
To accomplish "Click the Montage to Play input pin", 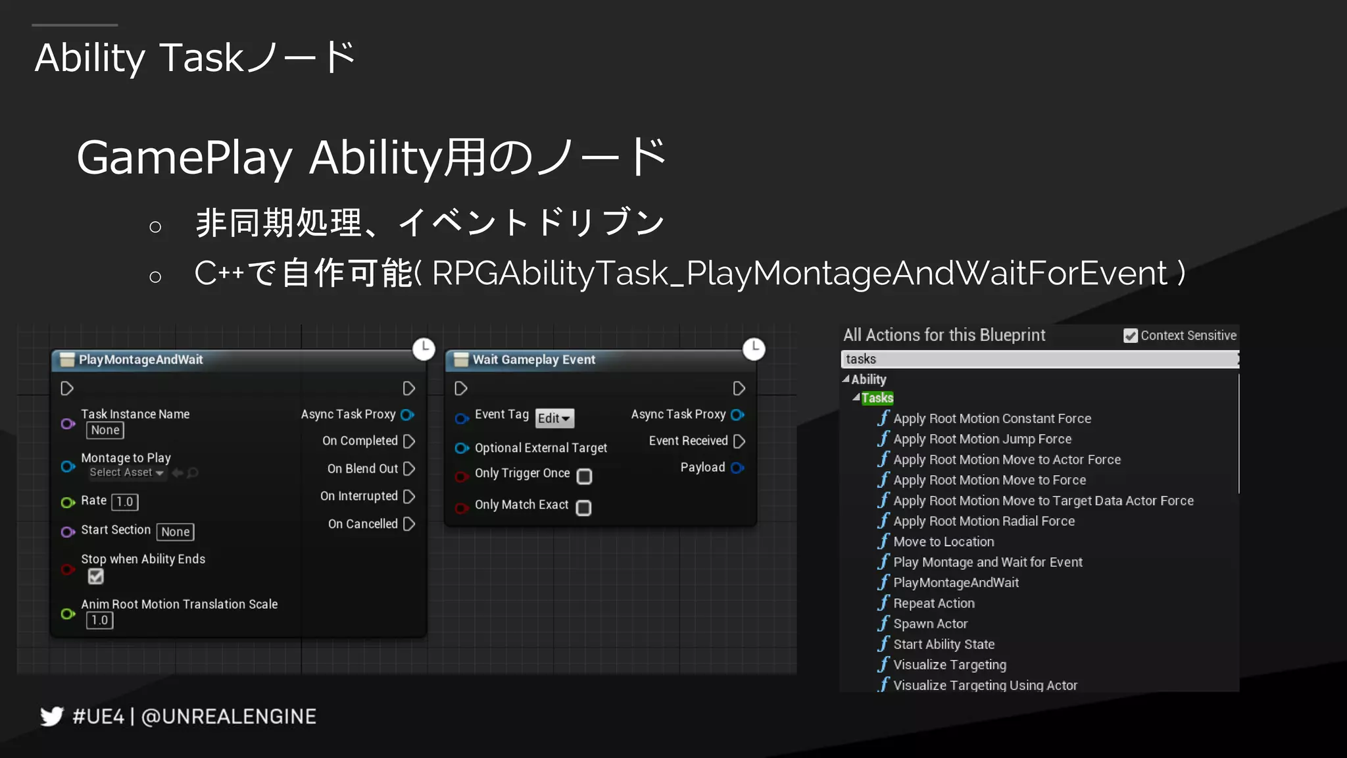I will (x=68, y=467).
